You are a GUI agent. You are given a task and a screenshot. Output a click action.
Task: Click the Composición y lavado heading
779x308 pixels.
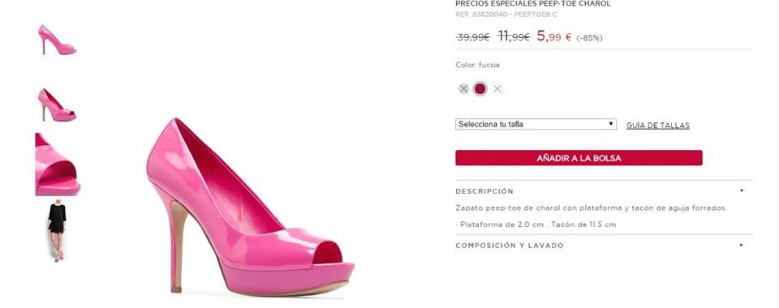(510, 246)
